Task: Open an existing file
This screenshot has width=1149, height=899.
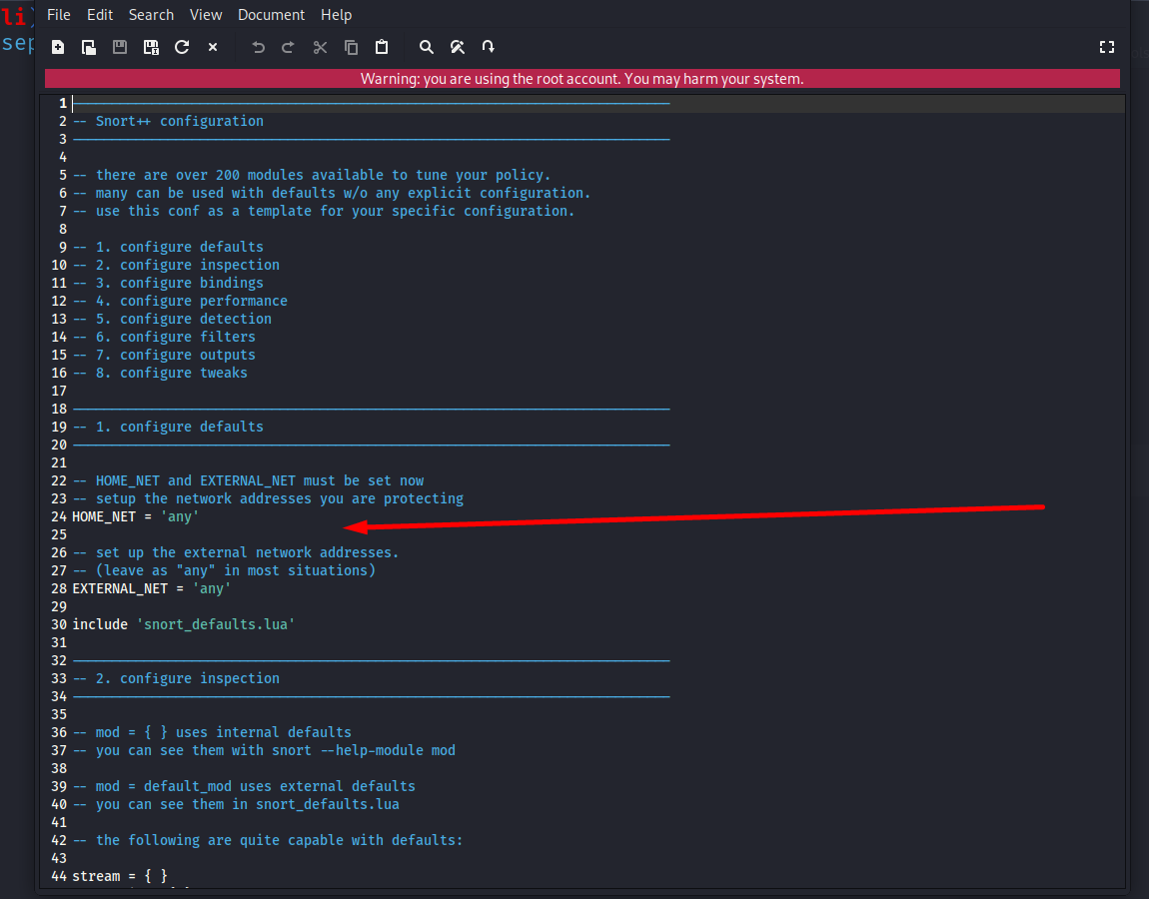Action: [88, 46]
